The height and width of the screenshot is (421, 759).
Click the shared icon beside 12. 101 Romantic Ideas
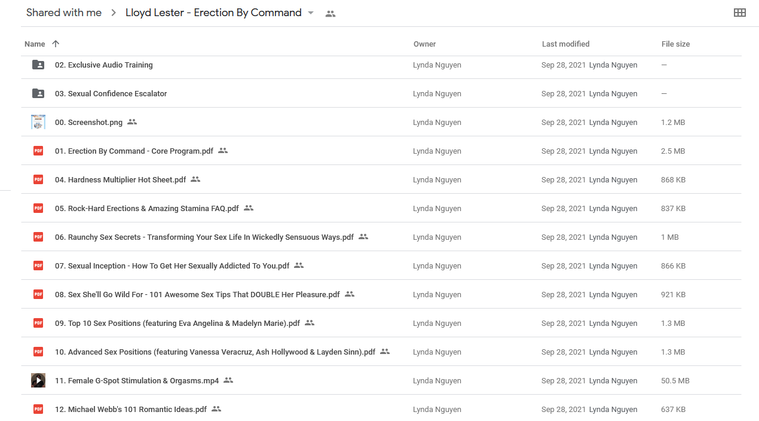pyautogui.click(x=216, y=409)
